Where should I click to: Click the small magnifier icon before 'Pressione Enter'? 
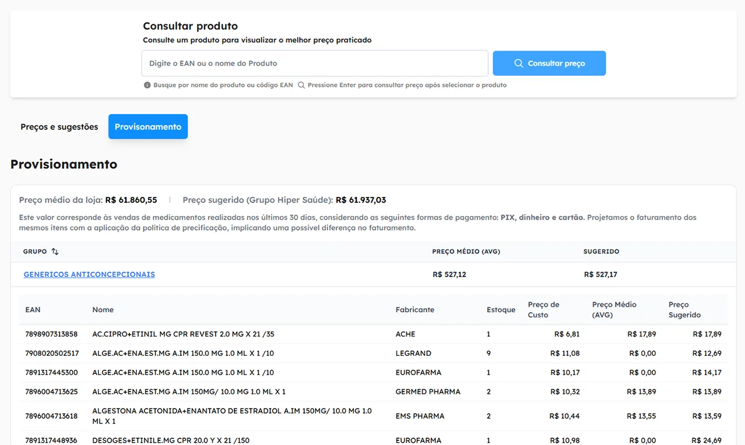301,85
